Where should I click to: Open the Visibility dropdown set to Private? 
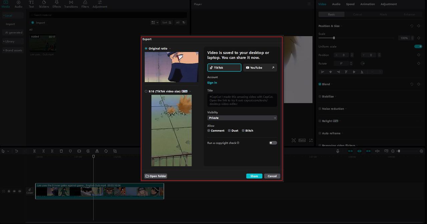tap(242, 118)
